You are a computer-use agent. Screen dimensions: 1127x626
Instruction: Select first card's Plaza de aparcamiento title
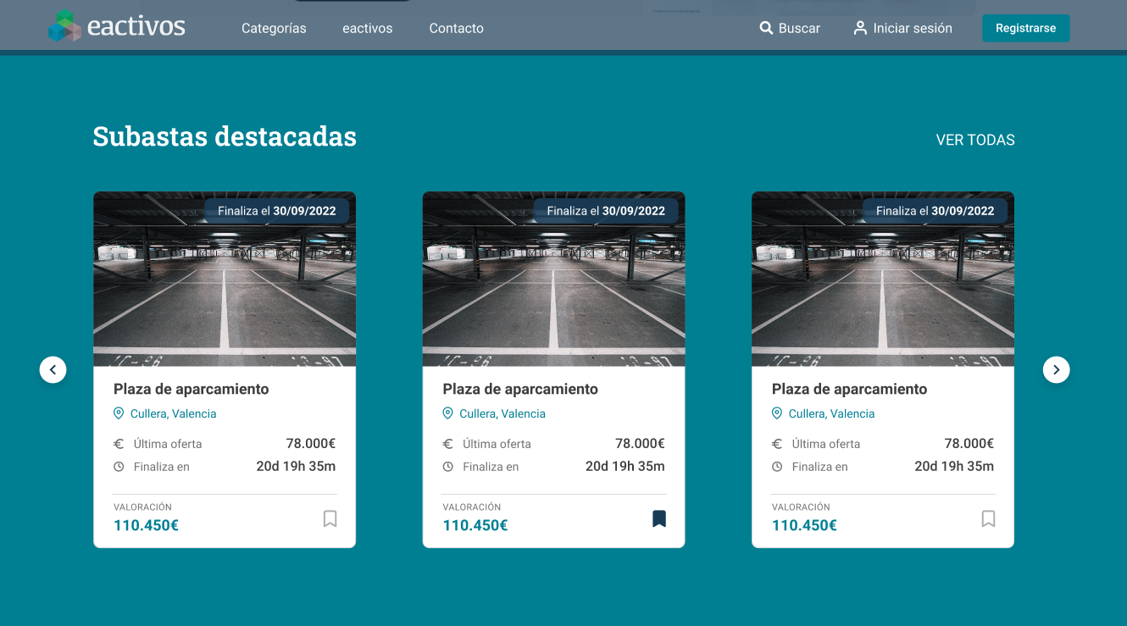coord(192,390)
